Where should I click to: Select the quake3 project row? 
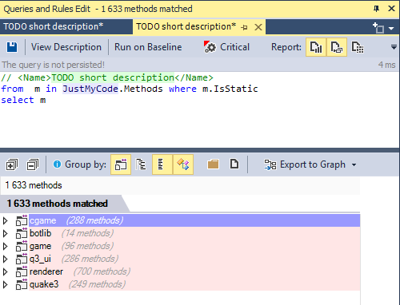pos(194,284)
